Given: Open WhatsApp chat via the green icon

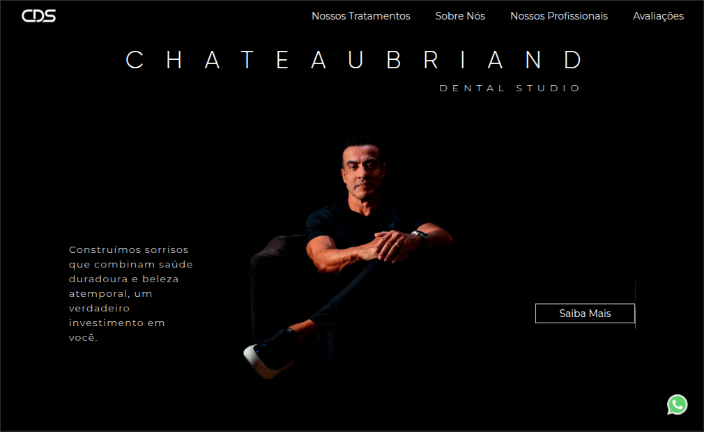Looking at the screenshot, I should (677, 405).
